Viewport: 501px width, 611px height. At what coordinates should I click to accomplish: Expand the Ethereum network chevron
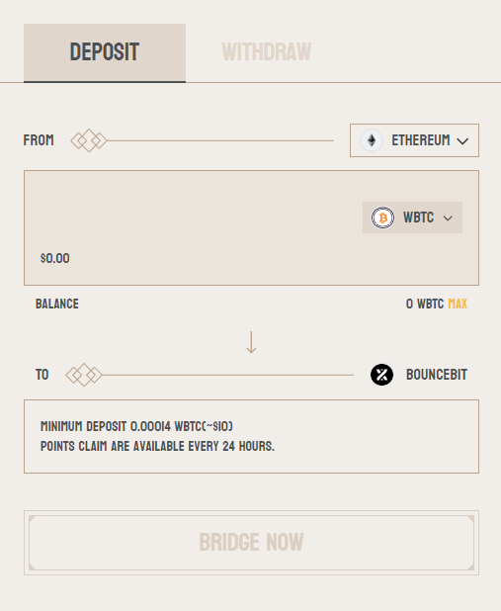pos(462,141)
